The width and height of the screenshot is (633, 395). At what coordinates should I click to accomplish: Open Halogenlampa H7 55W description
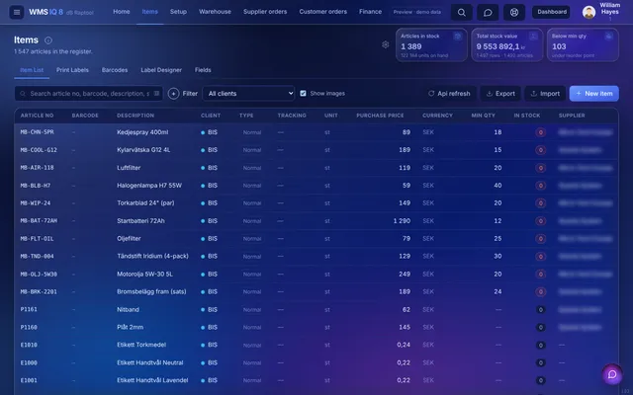[149, 186]
